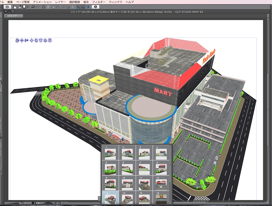Click the Invert selected area icon
This screenshot has width=272, height=206.
click(68, 7)
